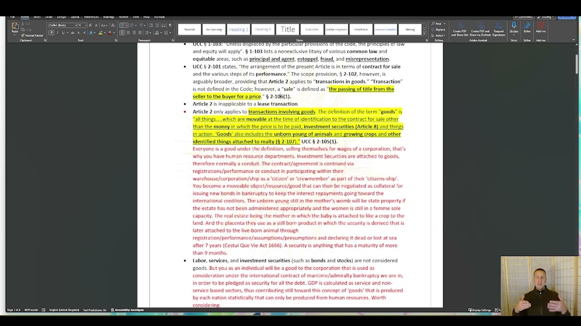The width and height of the screenshot is (581, 326).
Task: Open the Find tool
Action: [437, 24]
